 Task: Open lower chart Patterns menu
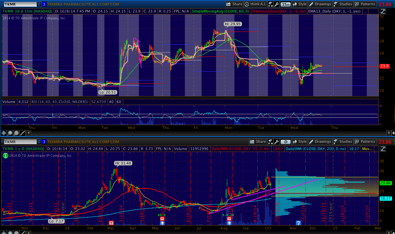364,142
